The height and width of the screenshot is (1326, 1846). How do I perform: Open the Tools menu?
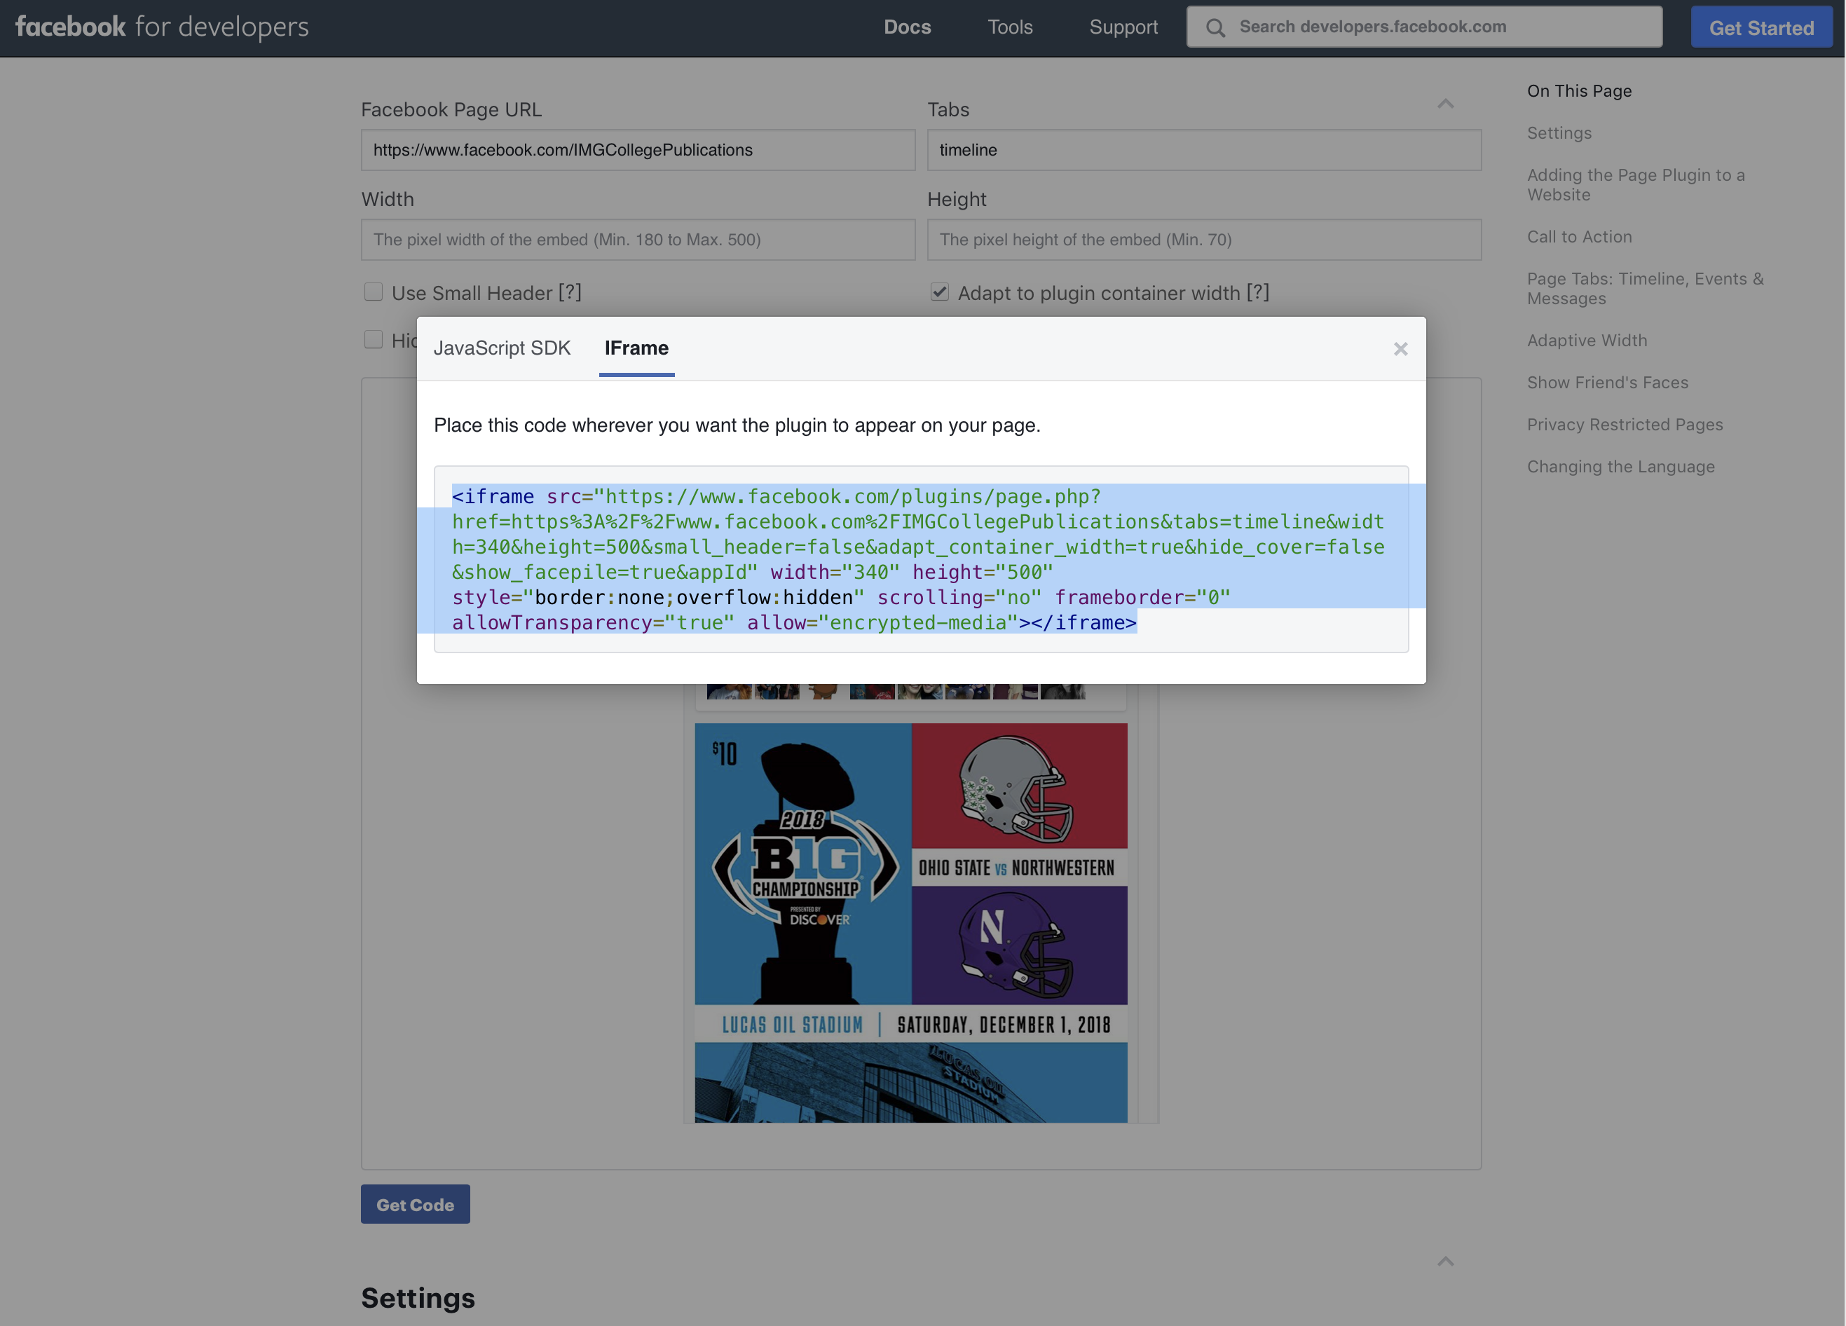pos(1009,27)
